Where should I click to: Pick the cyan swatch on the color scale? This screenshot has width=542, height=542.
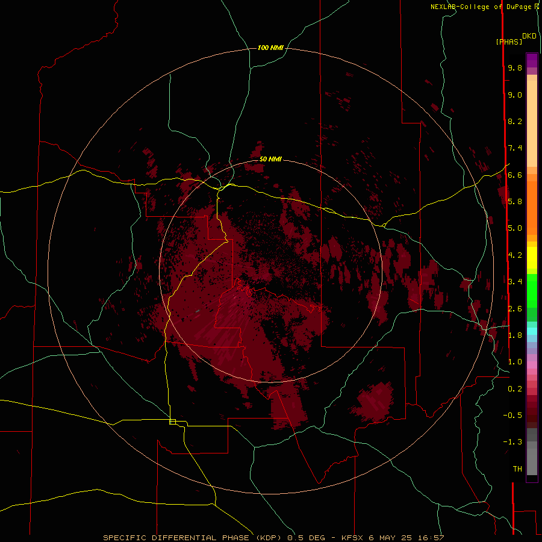coord(532,331)
